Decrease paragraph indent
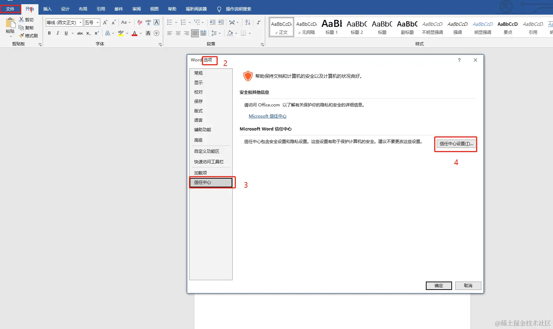 point(213,22)
